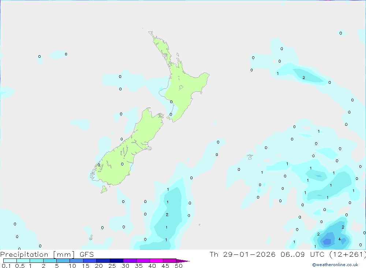Click the darkest blue precipitation cell near the "4"
The height and width of the screenshot is (268, 366).
click(327, 242)
